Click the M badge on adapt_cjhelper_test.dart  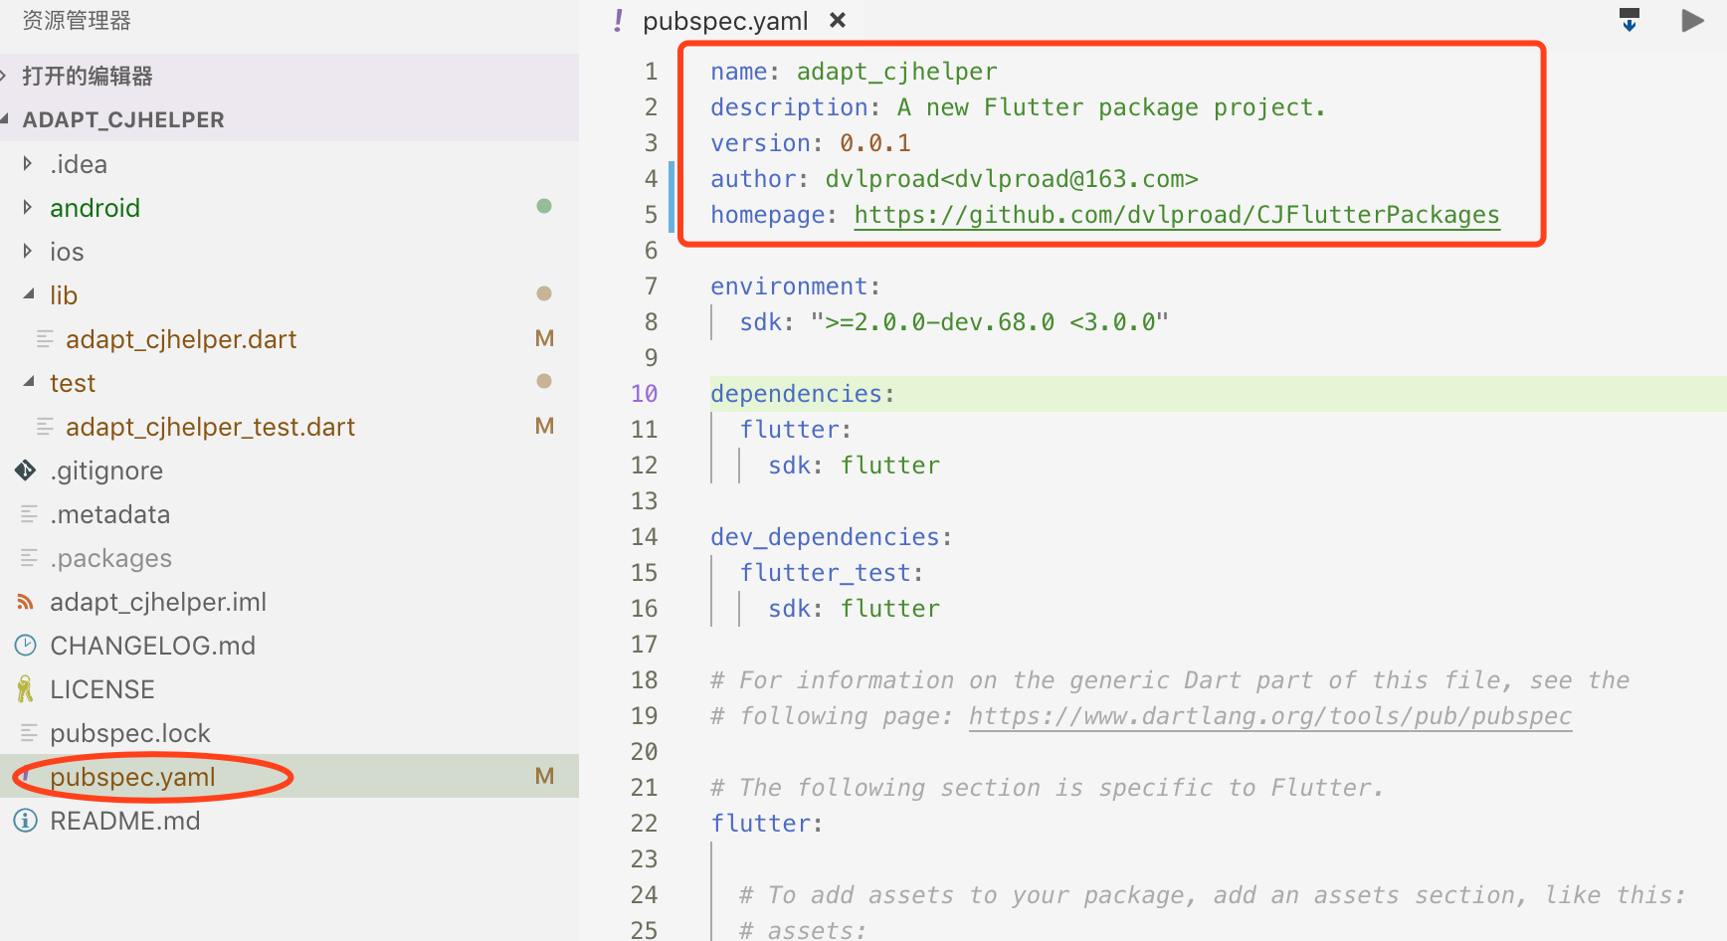coord(544,426)
